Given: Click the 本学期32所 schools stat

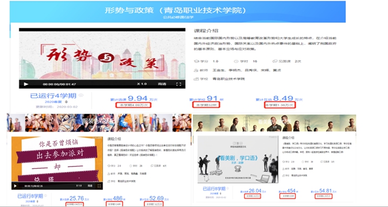Looking at the screenshot, I should click(206, 105).
